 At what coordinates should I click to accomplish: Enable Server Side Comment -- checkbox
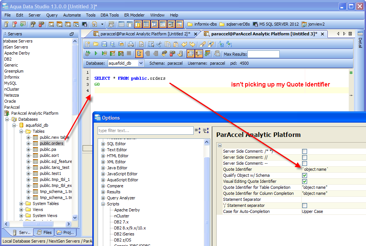[x=304, y=164]
